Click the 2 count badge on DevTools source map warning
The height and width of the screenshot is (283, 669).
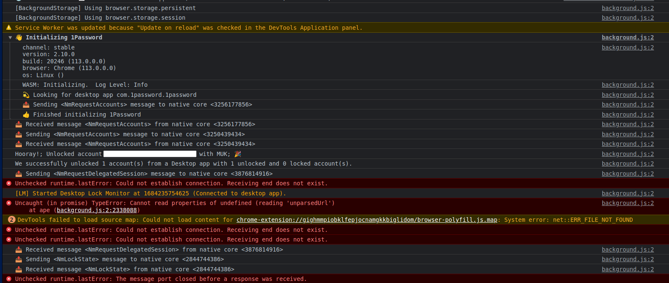point(12,220)
